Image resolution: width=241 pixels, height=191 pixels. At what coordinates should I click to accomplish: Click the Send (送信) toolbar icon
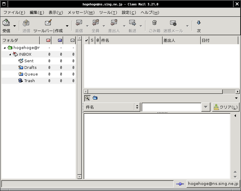[26, 23]
